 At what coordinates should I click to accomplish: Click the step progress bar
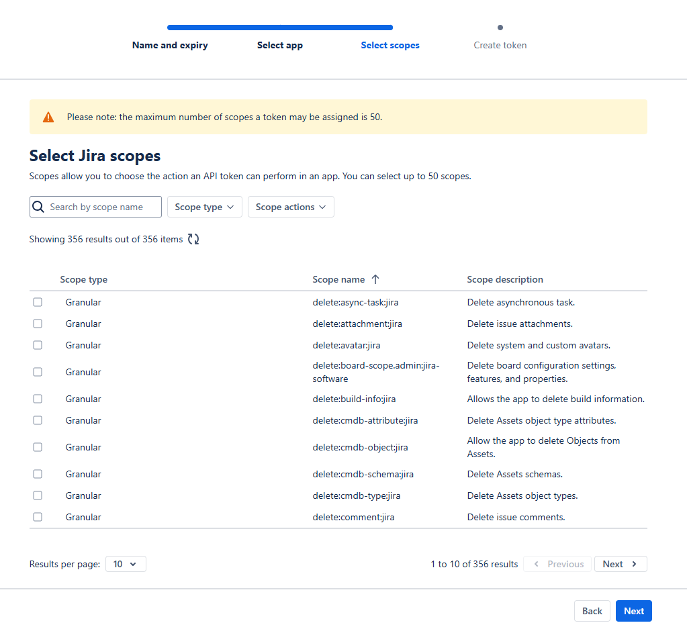280,28
